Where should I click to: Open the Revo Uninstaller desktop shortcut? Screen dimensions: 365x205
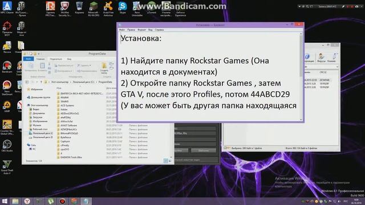[137, 9]
